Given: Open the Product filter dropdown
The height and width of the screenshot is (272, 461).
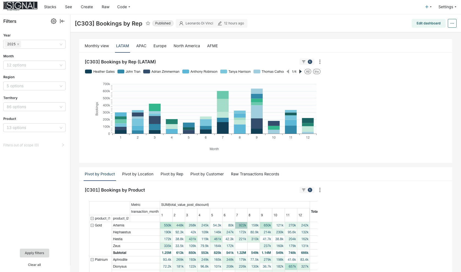Looking at the screenshot, I should [34, 128].
